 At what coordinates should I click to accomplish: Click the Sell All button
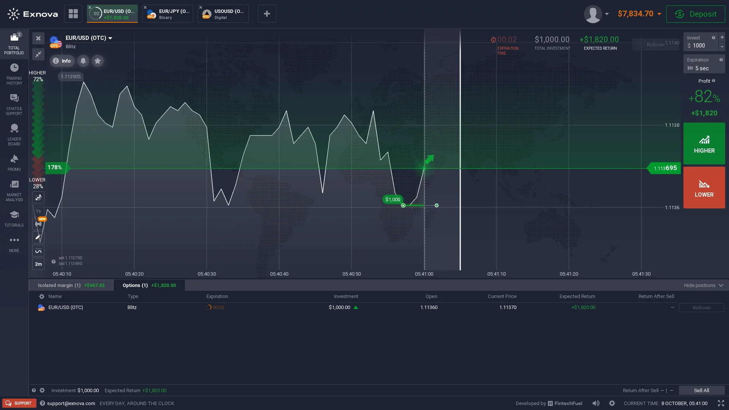click(702, 390)
